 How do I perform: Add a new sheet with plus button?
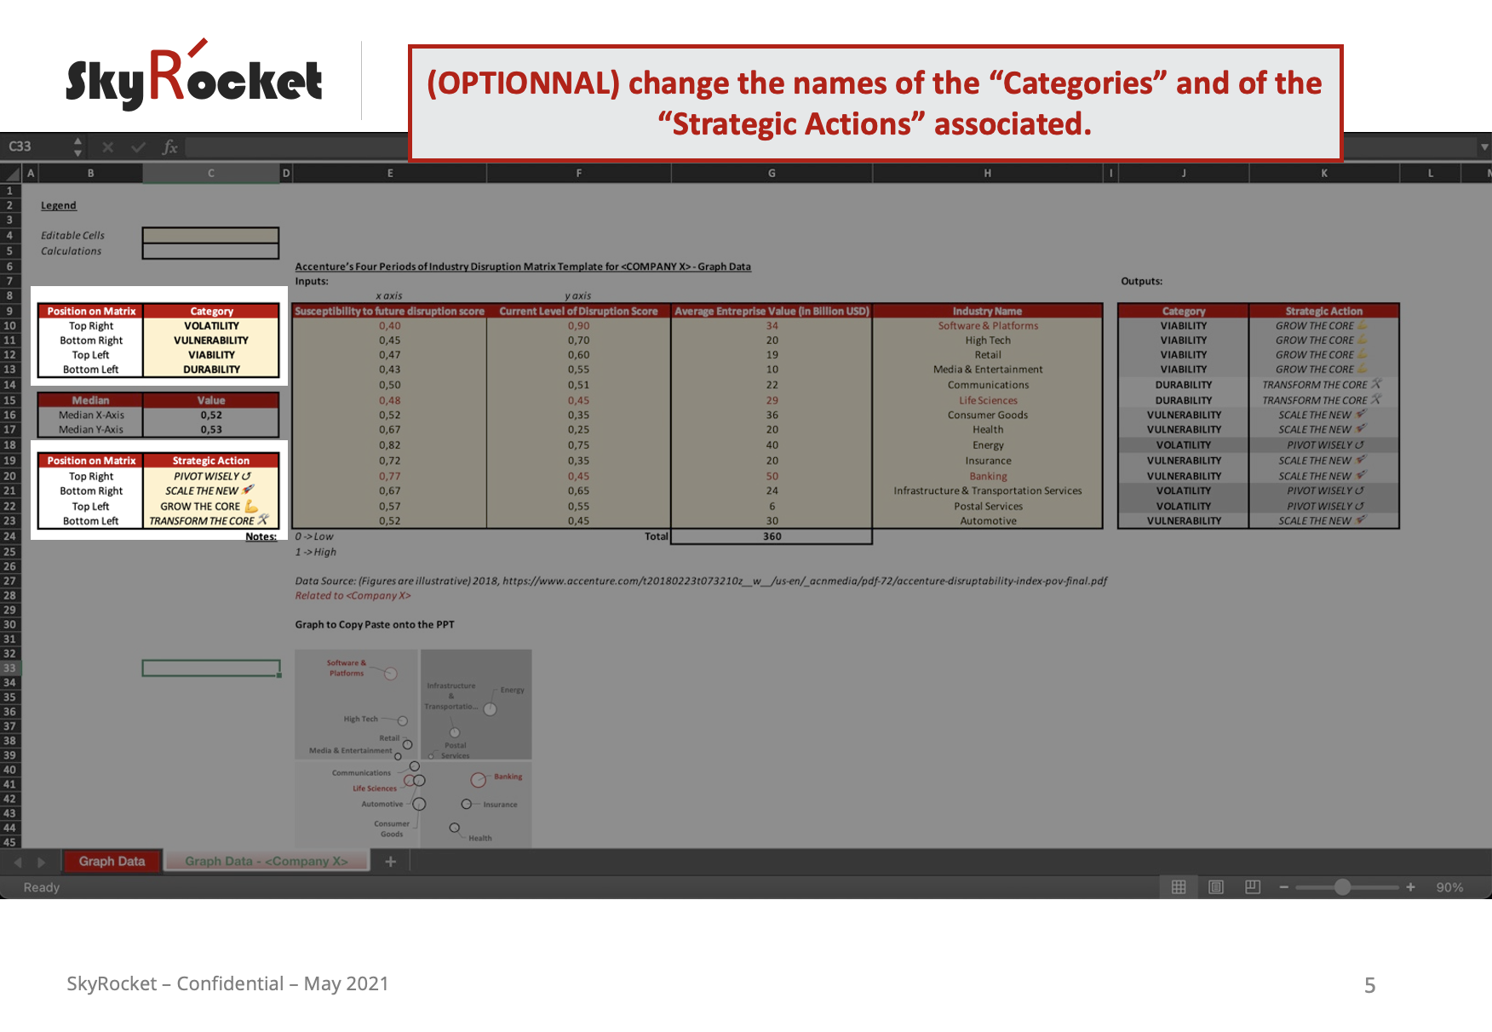[x=391, y=862]
